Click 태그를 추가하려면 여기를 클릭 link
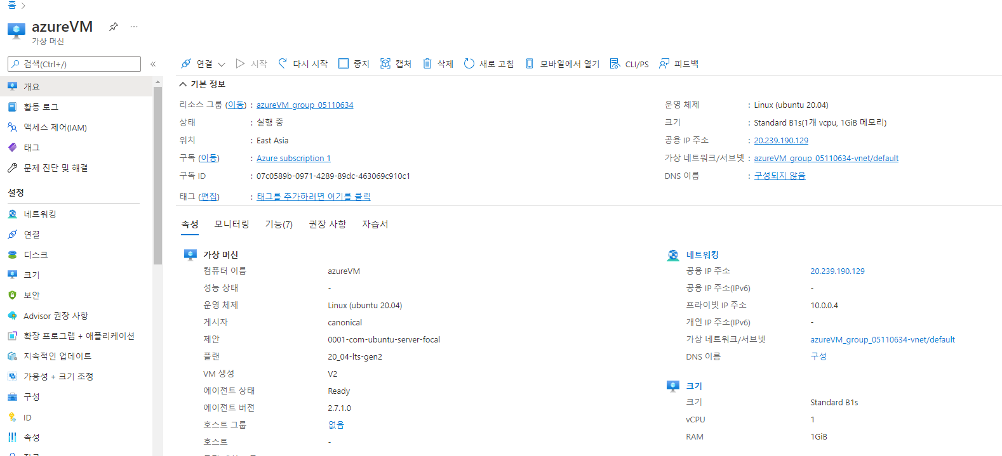This screenshot has width=1002, height=456. (x=314, y=197)
